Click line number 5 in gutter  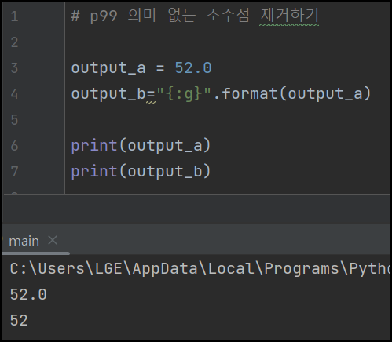15,120
